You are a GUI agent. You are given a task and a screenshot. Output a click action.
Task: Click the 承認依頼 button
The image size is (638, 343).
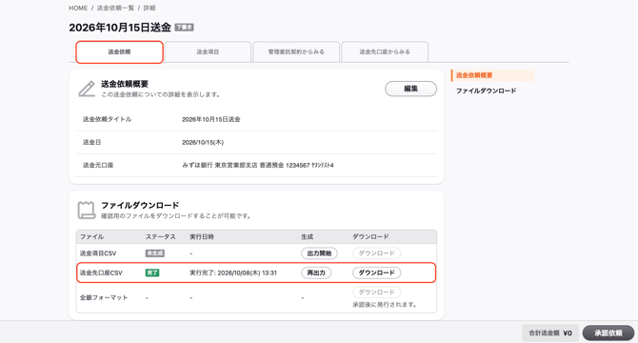[x=608, y=333]
